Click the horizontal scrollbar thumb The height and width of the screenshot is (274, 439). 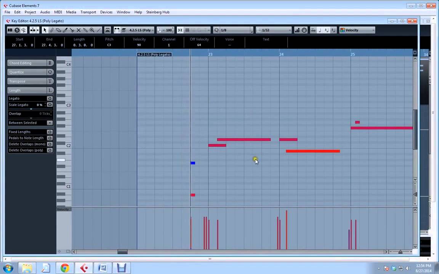(x=122, y=252)
